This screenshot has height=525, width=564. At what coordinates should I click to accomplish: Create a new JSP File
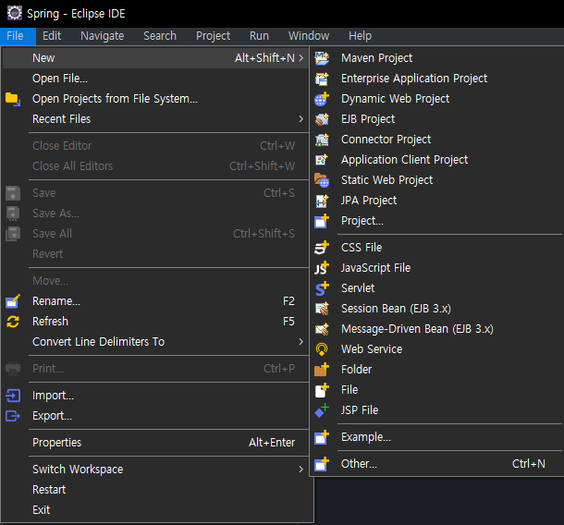tap(437, 410)
